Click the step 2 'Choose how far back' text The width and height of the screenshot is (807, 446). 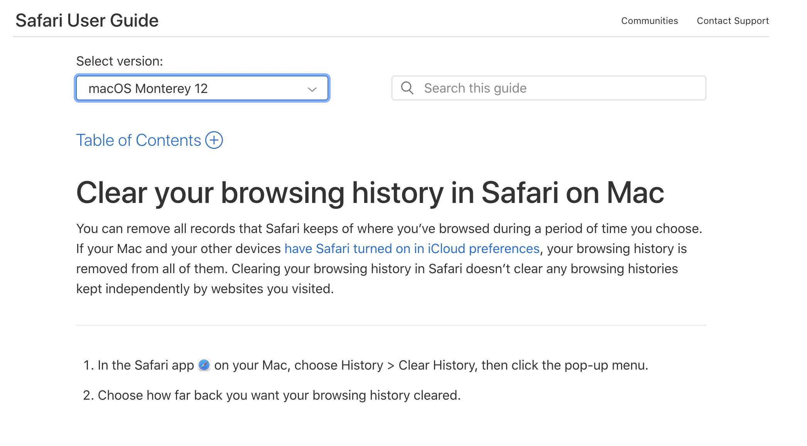(x=279, y=395)
